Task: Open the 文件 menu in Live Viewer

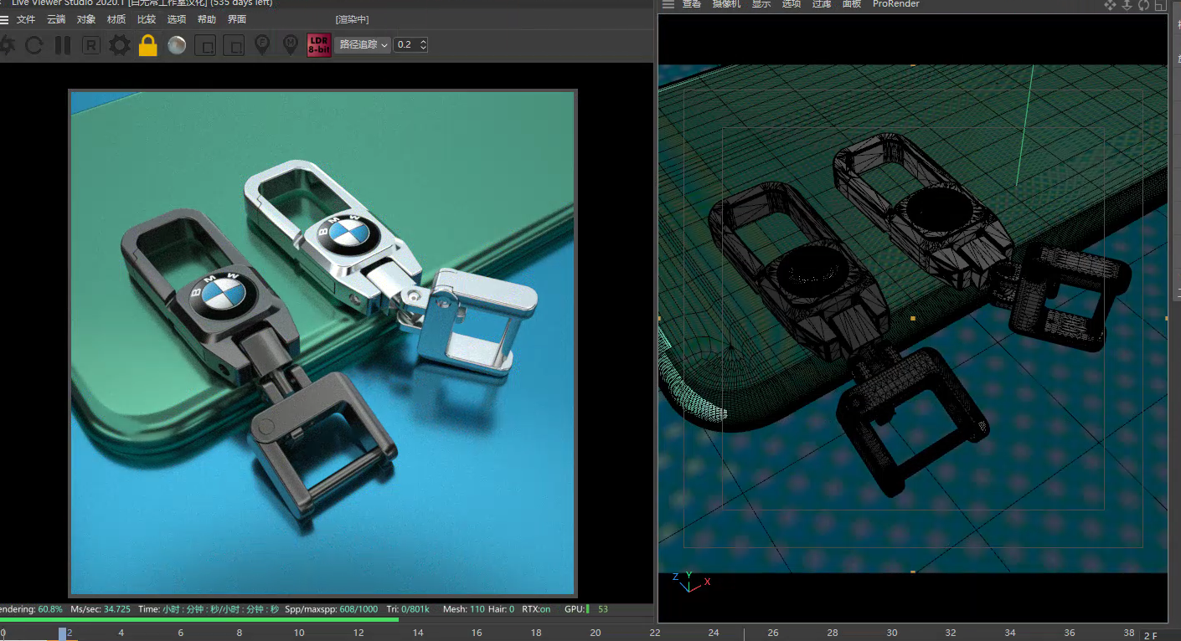Action: tap(26, 19)
